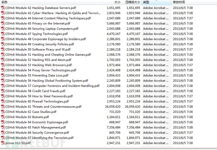Click compressed size 645,706 in 压缩后大小 column
Screen dimensions: 217x150
135,133
